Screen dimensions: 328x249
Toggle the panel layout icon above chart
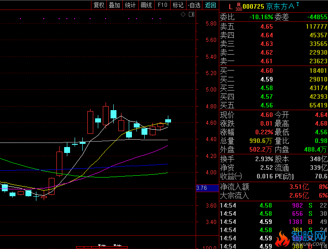click(192, 15)
